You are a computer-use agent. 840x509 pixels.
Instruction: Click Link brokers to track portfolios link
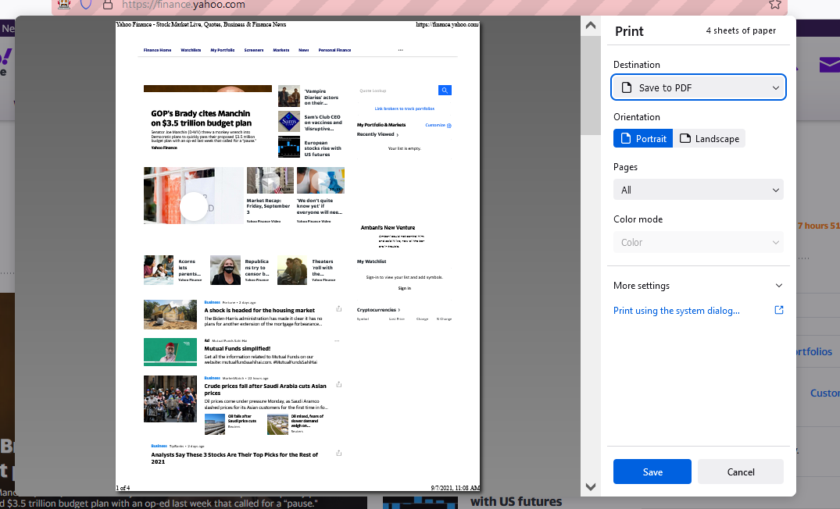[405, 109]
